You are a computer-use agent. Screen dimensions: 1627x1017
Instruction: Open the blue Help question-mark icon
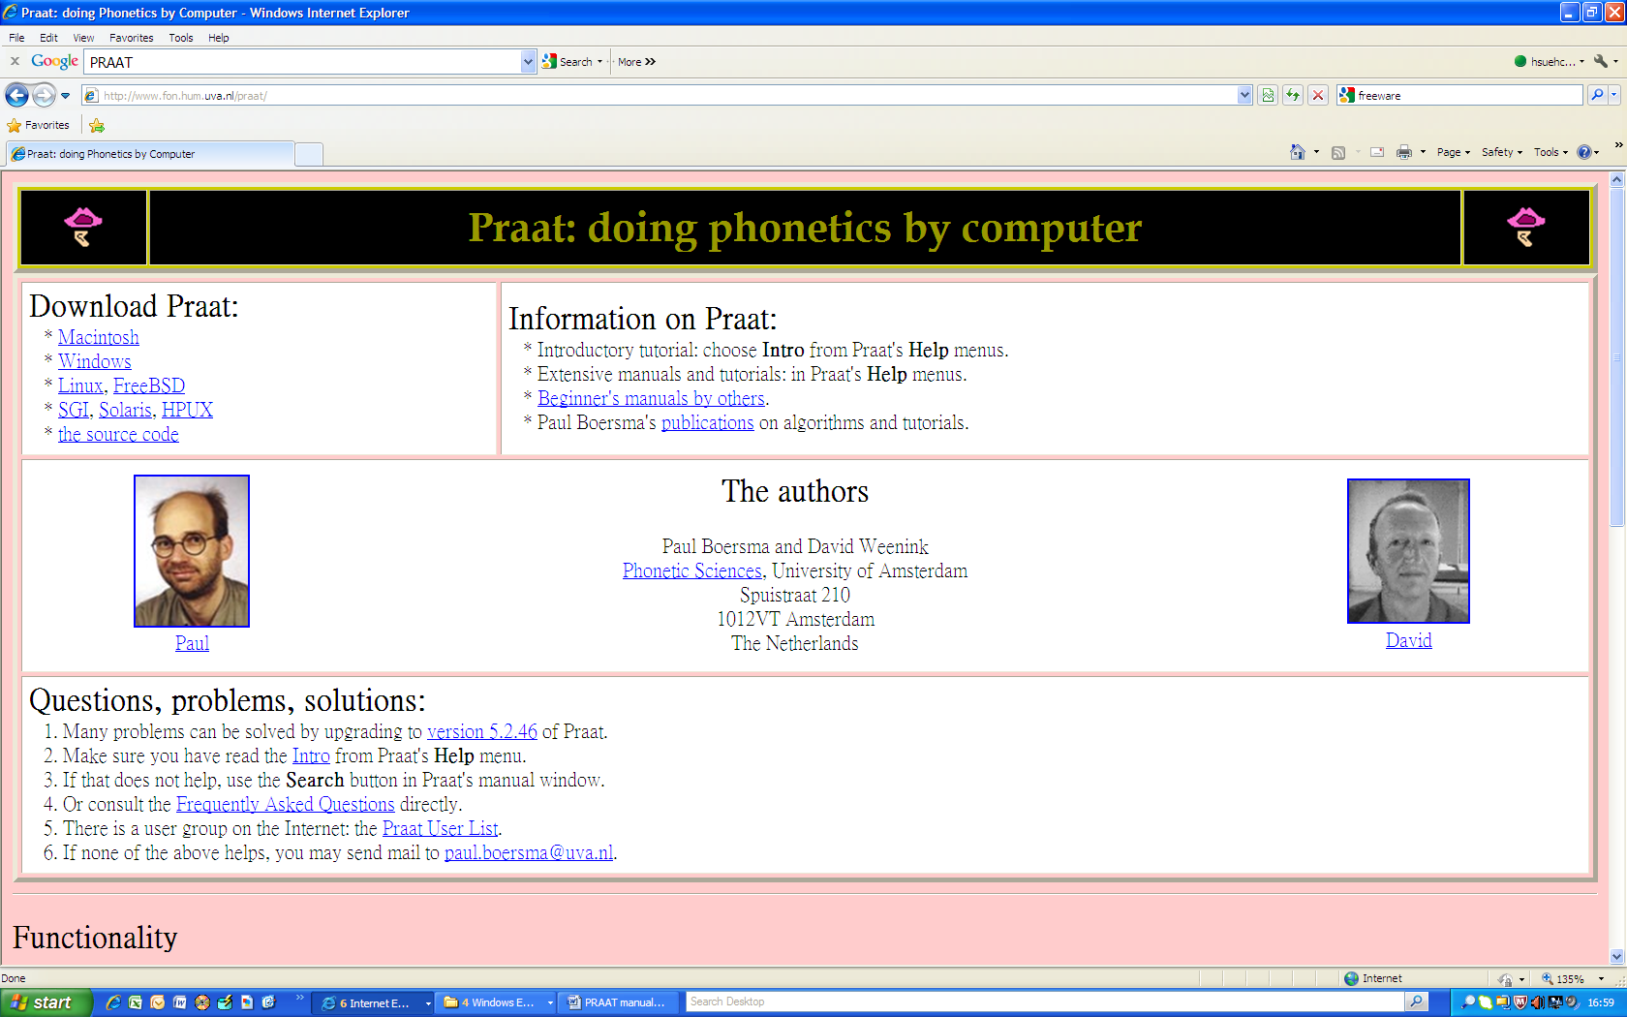(1584, 152)
